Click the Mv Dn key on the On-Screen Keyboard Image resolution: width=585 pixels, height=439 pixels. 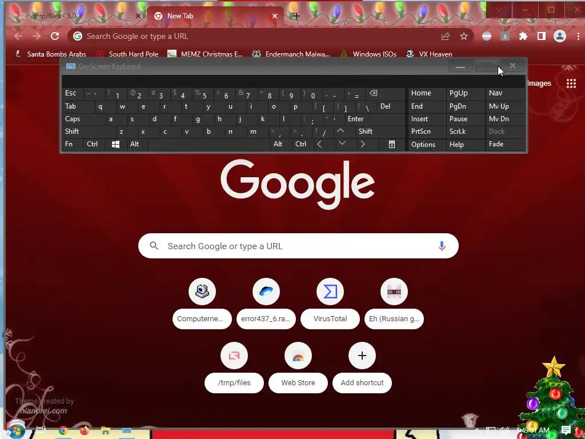pos(505,119)
